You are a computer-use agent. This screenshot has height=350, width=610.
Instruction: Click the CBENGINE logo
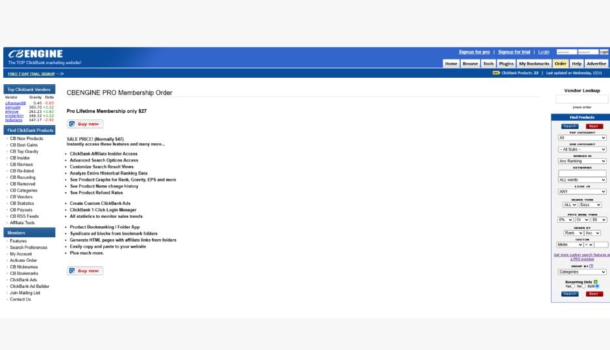click(x=36, y=54)
